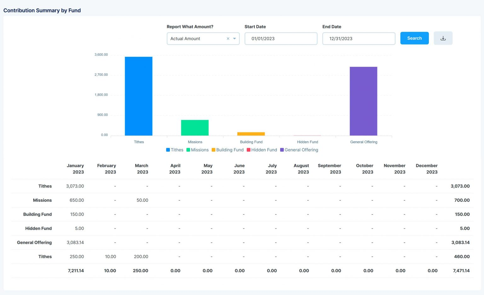Viewport: 484px width, 295px height.
Task: Click the March 2023 column header
Action: 142,169
